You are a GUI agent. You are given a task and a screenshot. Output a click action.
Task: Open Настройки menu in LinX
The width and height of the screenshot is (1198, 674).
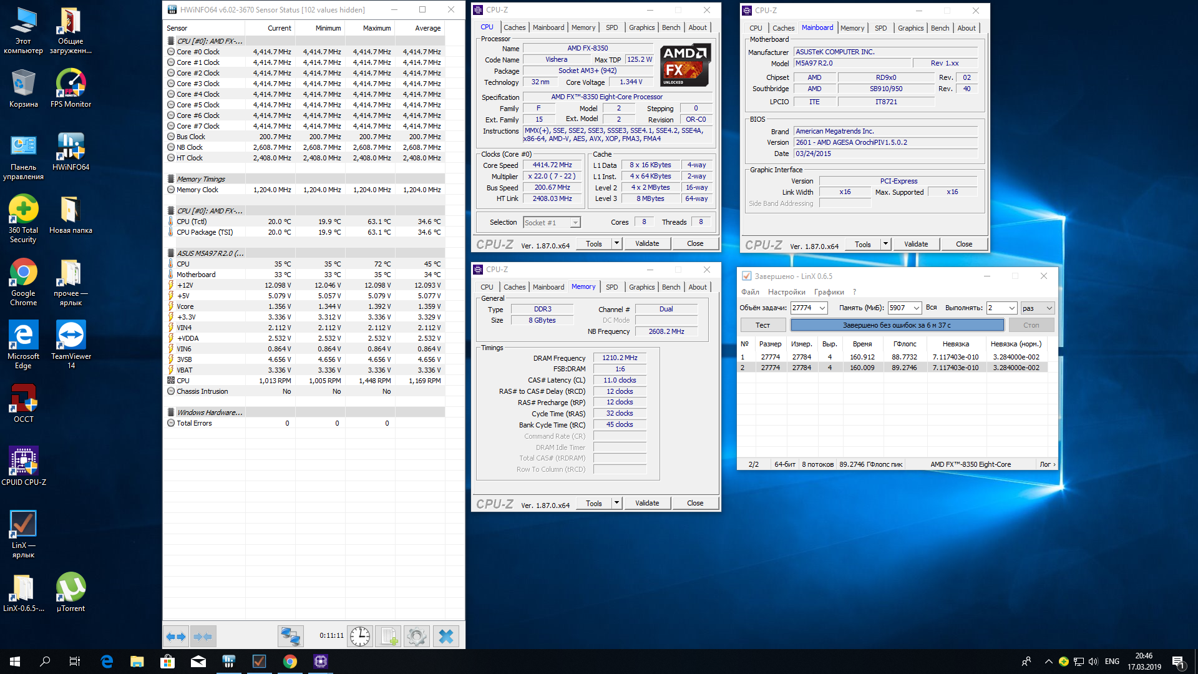pos(786,292)
